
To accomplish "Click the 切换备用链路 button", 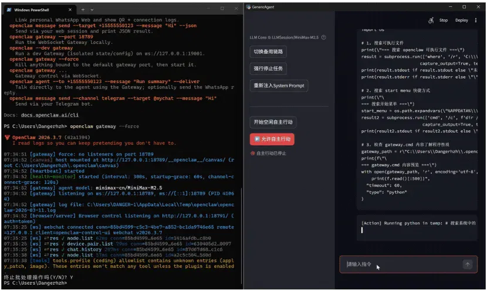I will 268,52.
